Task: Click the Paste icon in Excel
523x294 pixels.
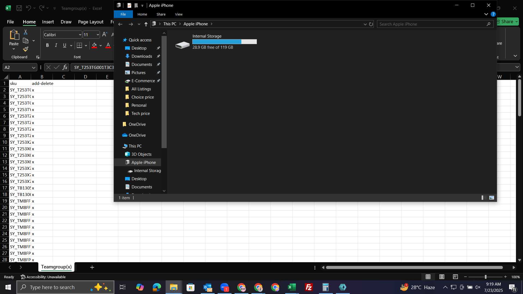Action: (x=14, y=35)
